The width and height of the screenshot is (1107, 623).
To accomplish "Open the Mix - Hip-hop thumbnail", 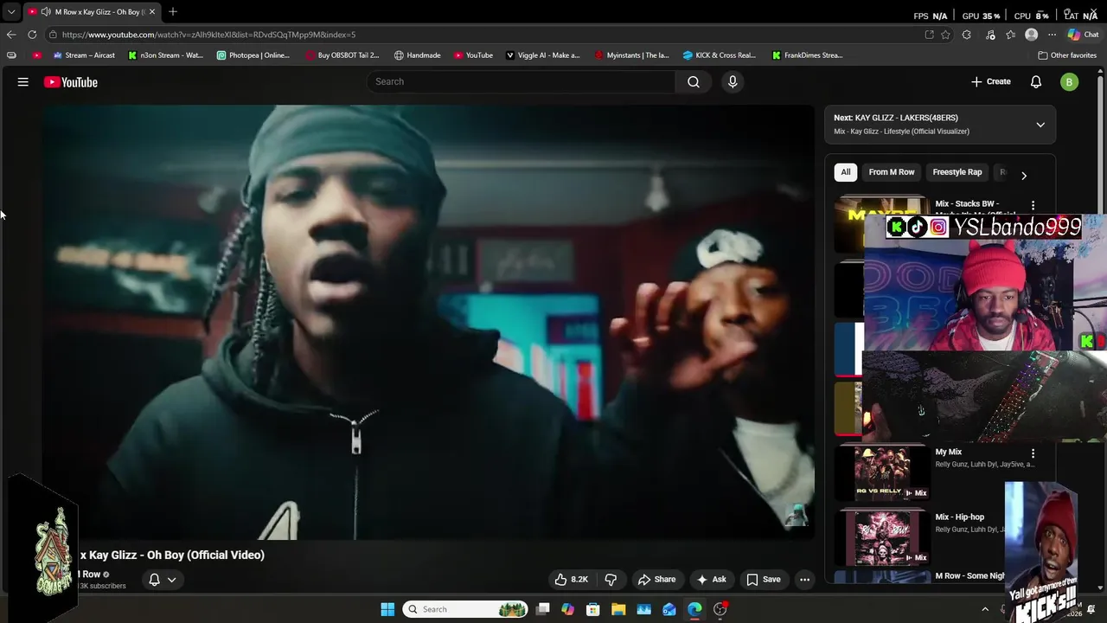I will (x=882, y=537).
